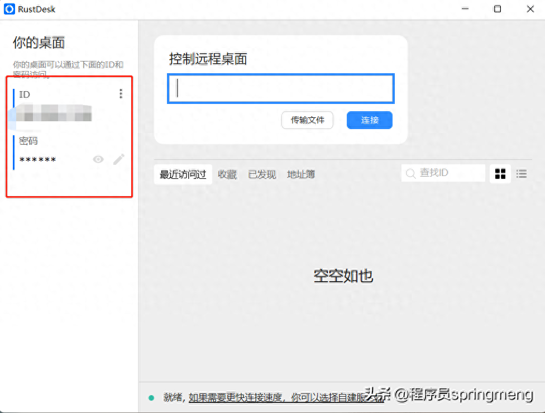Screen dimensions: 545x413
Task: Show the hidden password with eye icon
Action: click(98, 160)
